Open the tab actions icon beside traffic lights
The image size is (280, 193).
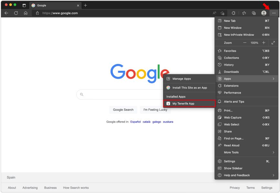tap(24, 5)
